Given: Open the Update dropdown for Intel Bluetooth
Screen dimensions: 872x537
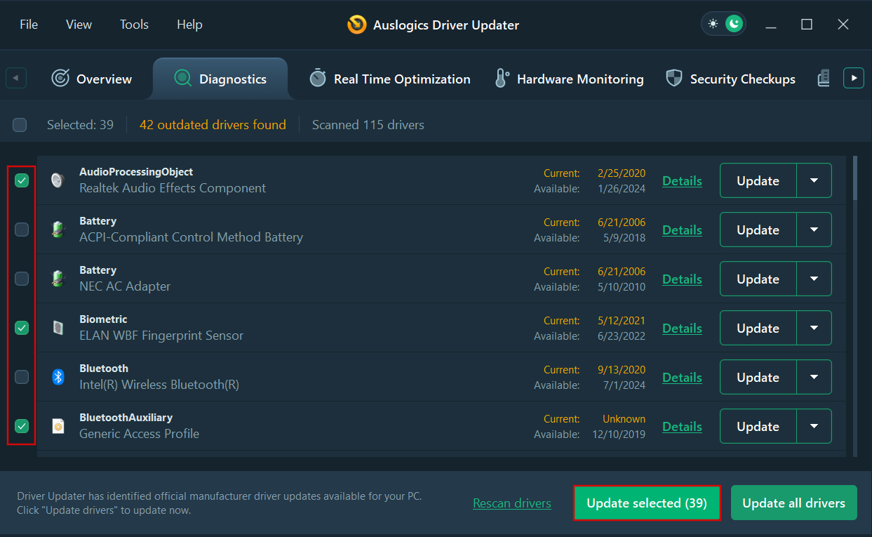Looking at the screenshot, I should [815, 377].
